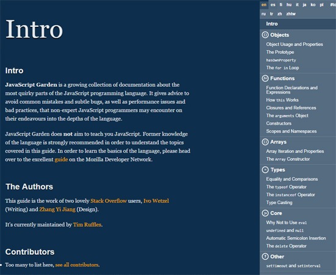This screenshot has height=275, width=336.
Task: Open undefined and null topic
Action: [x=285, y=230]
